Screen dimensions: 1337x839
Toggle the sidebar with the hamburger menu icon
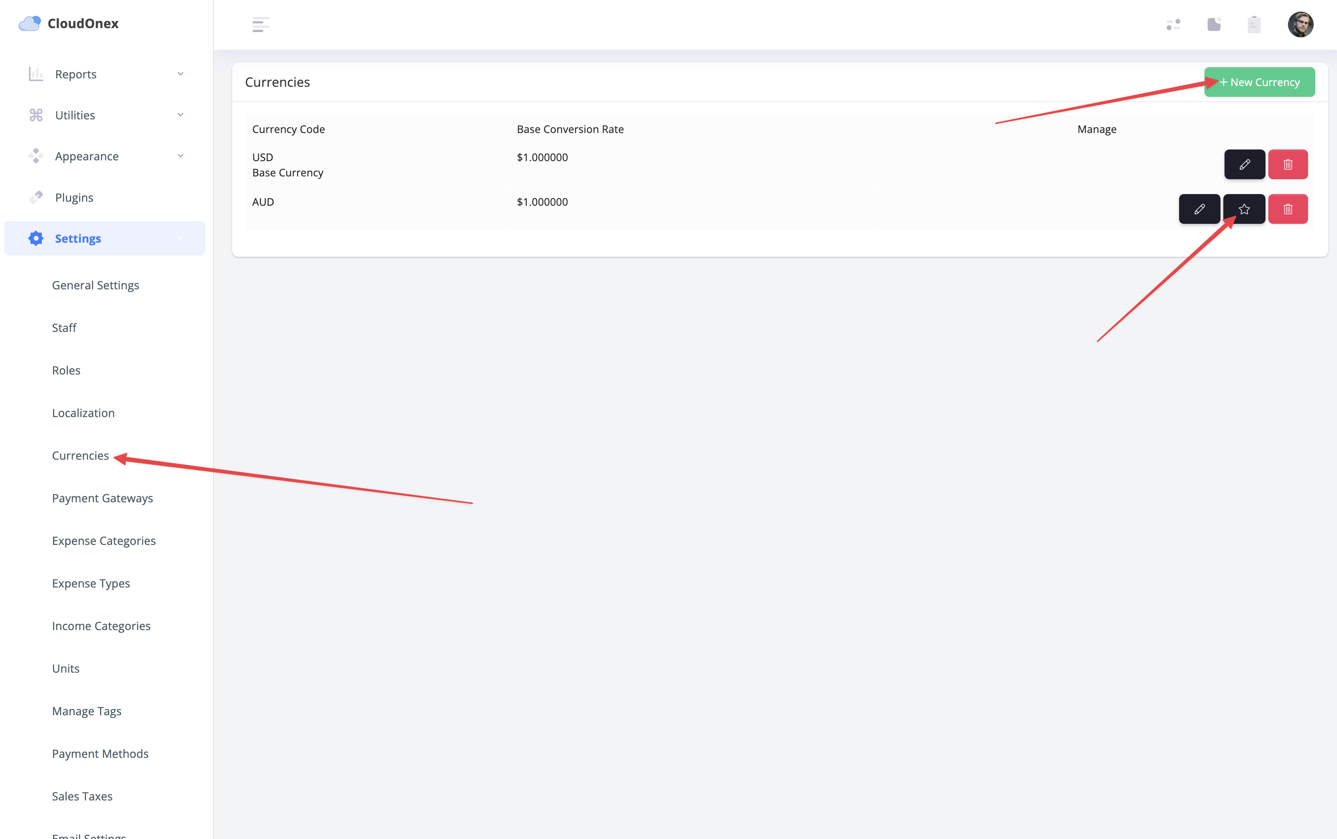coord(261,25)
